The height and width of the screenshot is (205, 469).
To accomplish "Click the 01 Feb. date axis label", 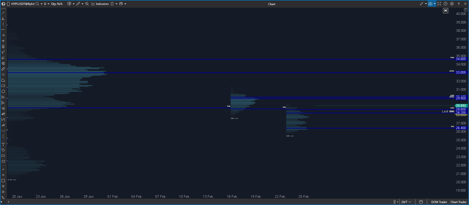I will 113,196.
